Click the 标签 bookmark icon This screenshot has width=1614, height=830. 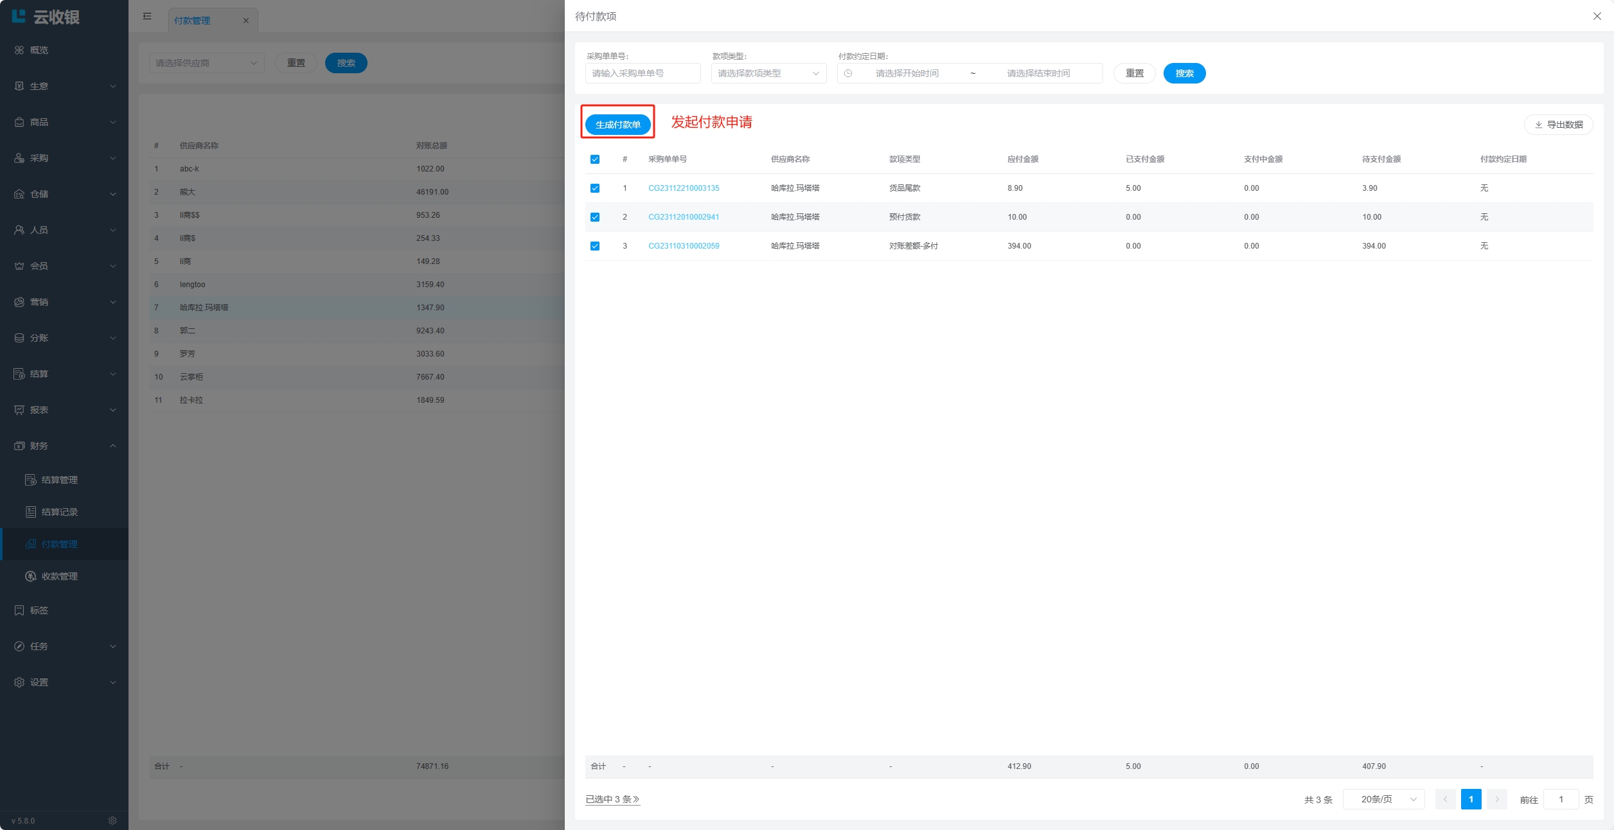point(19,610)
